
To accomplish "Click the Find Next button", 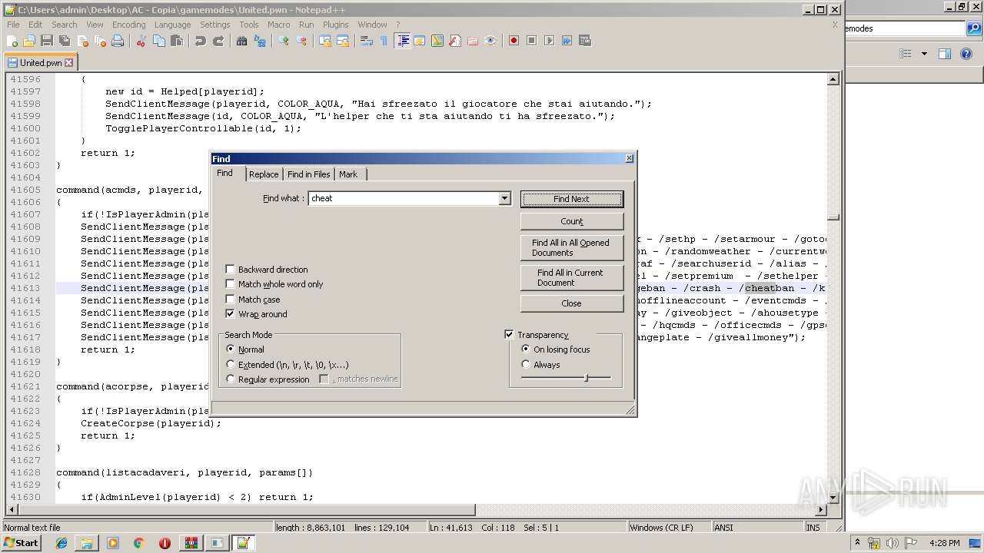I will tap(571, 199).
